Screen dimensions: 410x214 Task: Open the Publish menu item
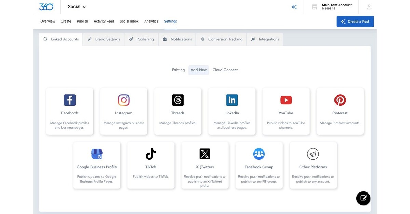[x=82, y=21]
